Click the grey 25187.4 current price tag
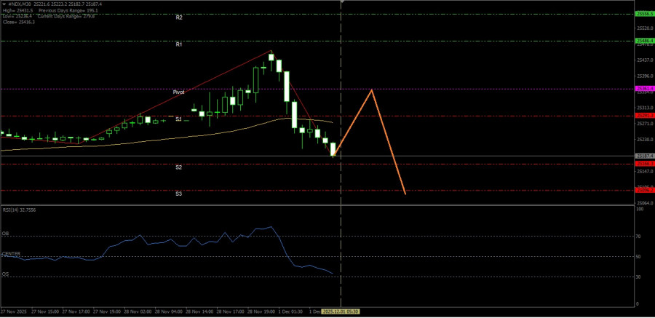This screenshot has height=318, width=655. pyautogui.click(x=644, y=156)
